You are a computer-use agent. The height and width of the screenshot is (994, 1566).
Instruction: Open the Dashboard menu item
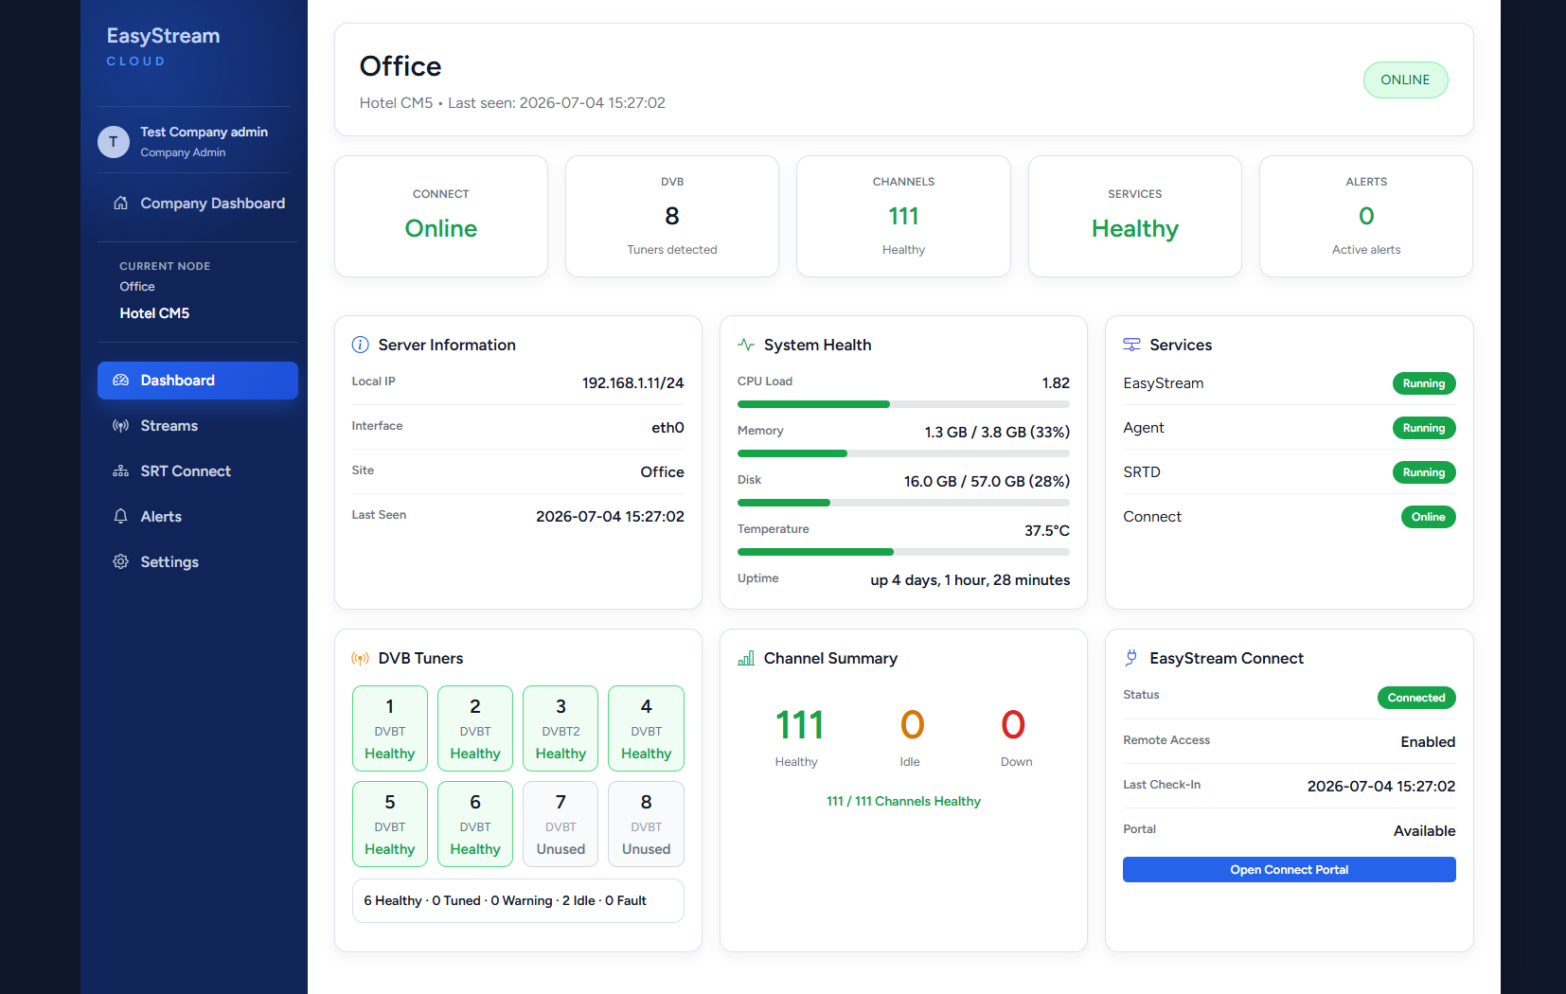pyautogui.click(x=198, y=381)
